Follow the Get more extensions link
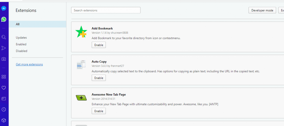 29,64
